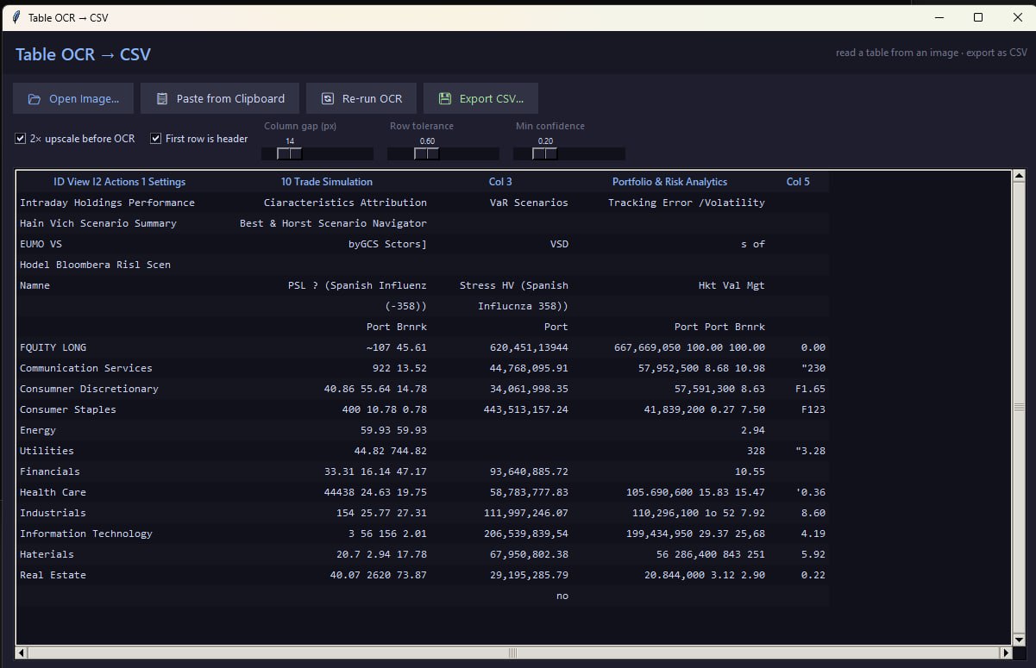This screenshot has height=668, width=1036.
Task: Click the cell Hkt Val Mgt
Action: 731,285
